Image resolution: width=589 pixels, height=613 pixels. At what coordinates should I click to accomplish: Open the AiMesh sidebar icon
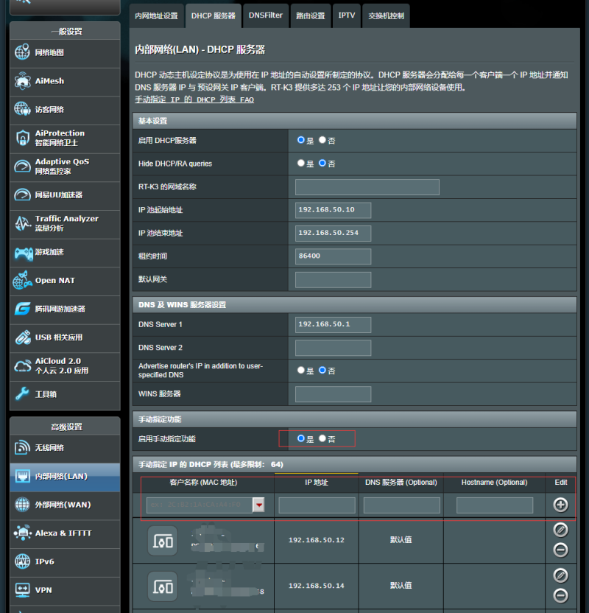23,81
